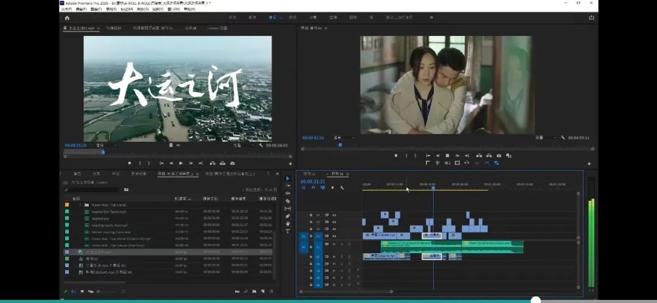
Task: Select the Pen tool
Action: (x=288, y=216)
